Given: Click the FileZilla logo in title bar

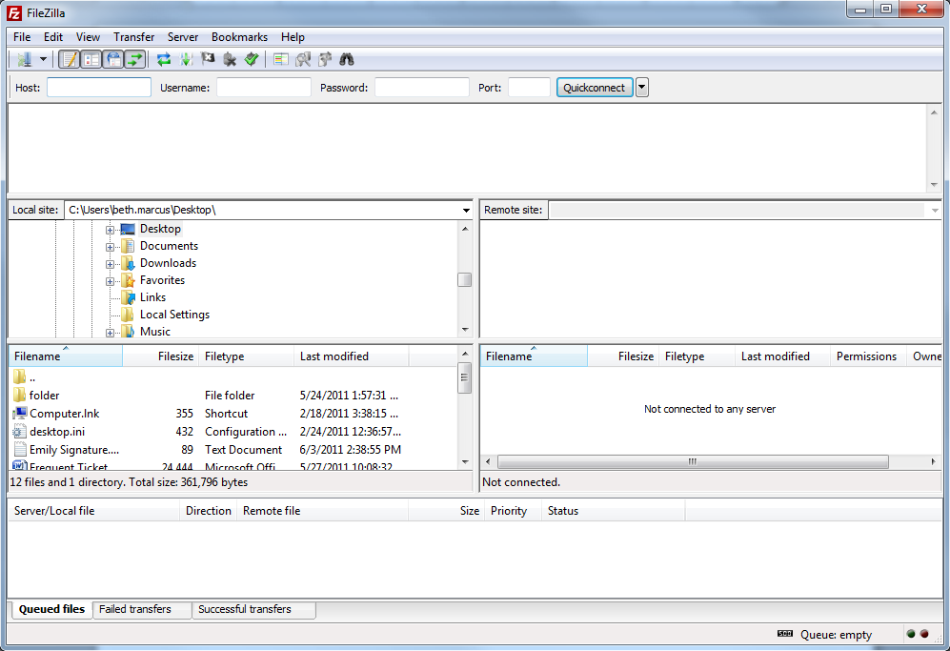Looking at the screenshot, I should tap(14, 12).
